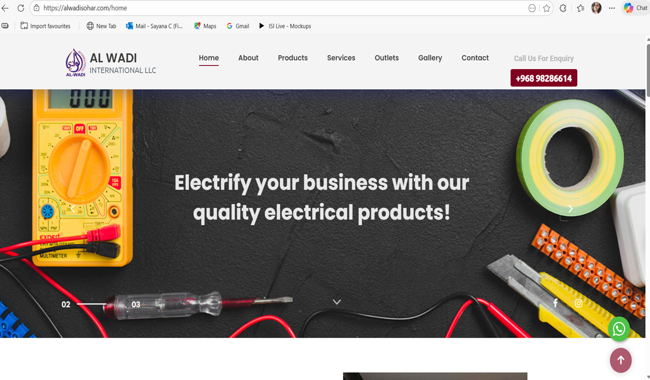Add page to favourites star icon
Viewport: 650px width, 380px height.
[x=546, y=8]
